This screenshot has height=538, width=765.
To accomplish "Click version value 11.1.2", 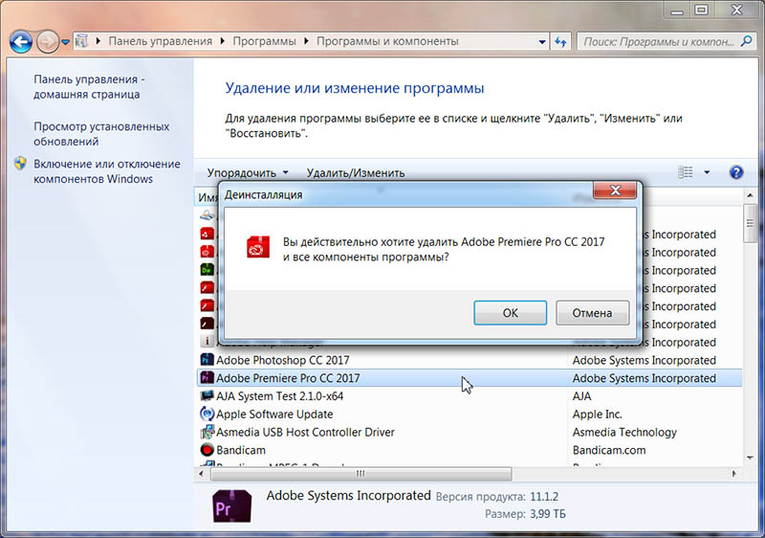I will point(544,497).
